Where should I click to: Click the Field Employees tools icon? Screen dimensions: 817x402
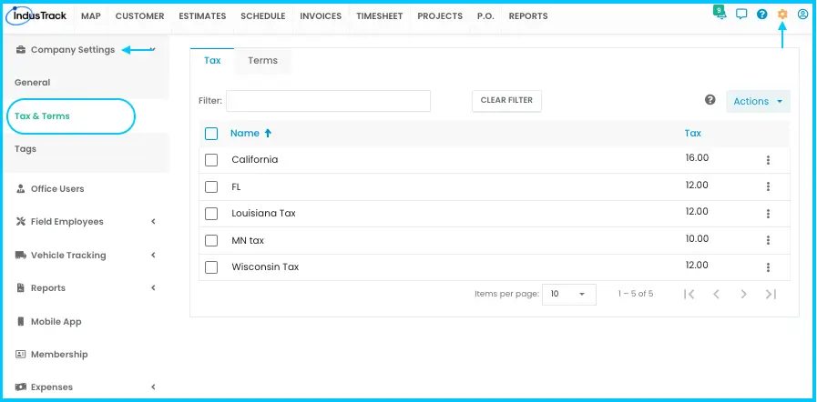(21, 222)
